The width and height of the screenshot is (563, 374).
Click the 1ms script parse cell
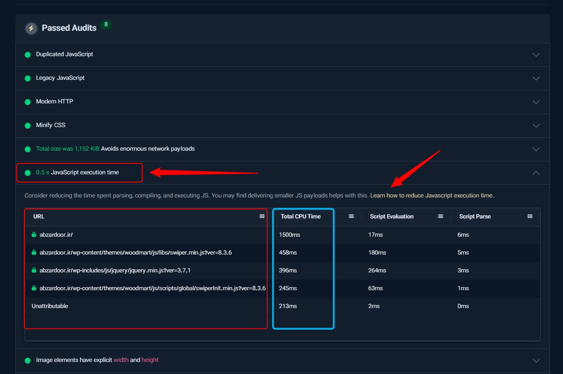tap(463, 288)
